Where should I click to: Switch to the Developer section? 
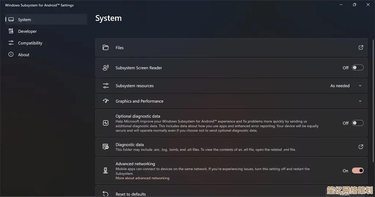27,31
